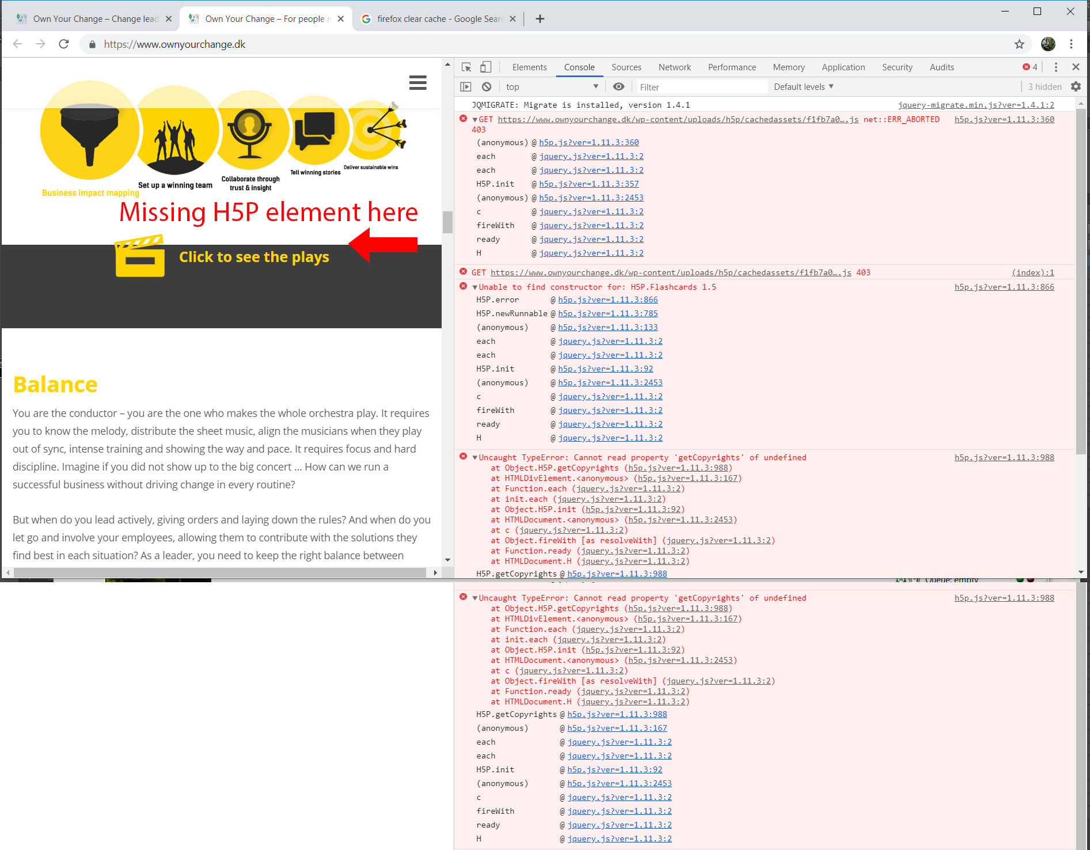Image resolution: width=1090 pixels, height=850 pixels.
Task: Open the h5p.js?ver=1.11.3:360 source link on right
Action: point(1004,119)
